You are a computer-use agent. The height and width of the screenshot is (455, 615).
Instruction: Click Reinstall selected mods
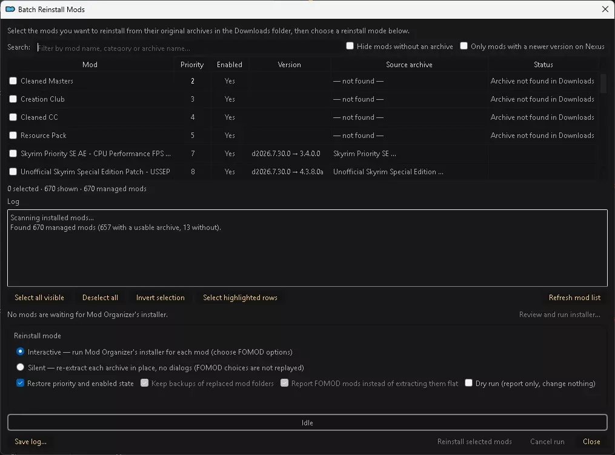[474, 442]
